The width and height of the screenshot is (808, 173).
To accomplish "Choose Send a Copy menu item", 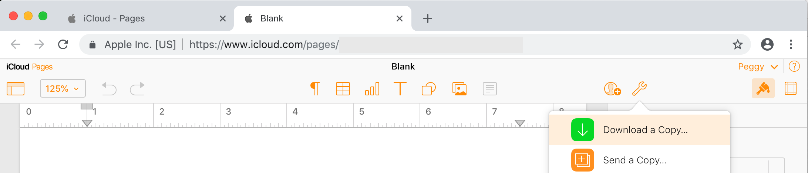I will [634, 160].
